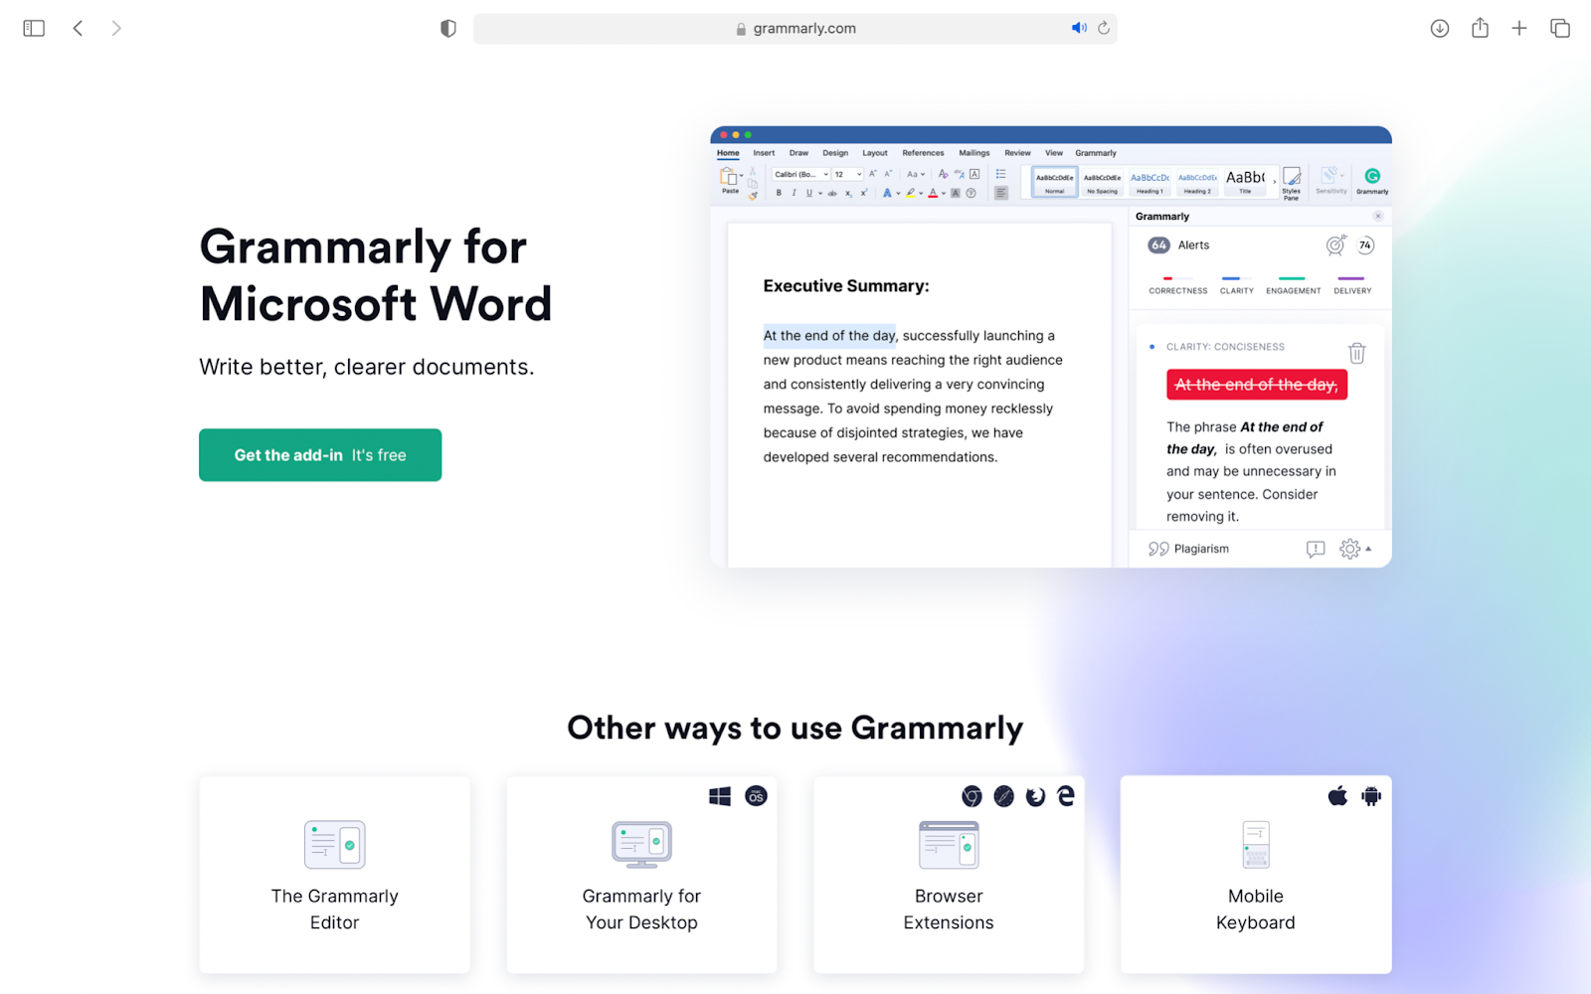Click the green Grammarly ribbon button

tap(1372, 181)
